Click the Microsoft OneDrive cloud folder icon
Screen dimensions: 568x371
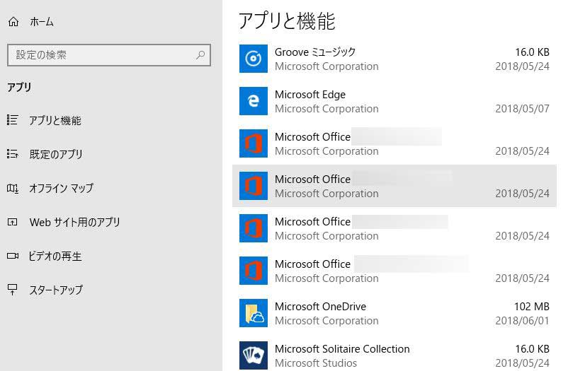point(253,313)
